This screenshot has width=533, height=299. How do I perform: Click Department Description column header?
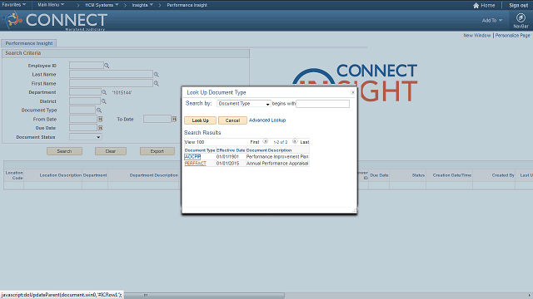point(153,175)
